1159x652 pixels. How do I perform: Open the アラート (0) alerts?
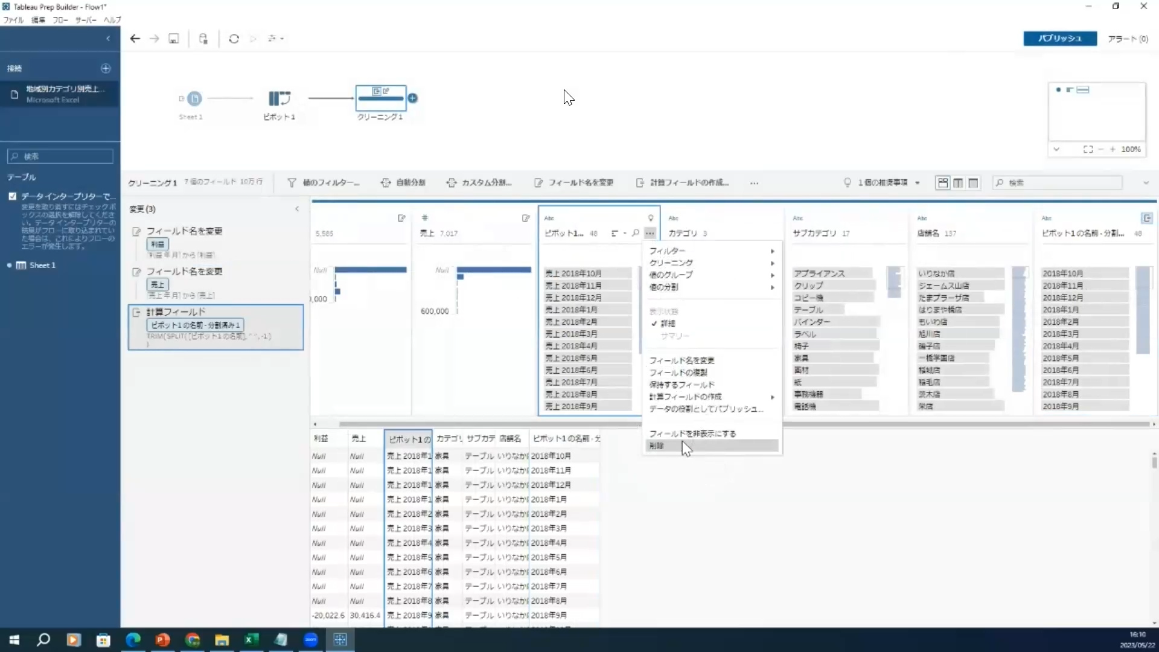1128,39
